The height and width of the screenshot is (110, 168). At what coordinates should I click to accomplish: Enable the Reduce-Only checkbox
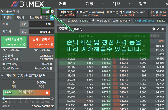click(51, 68)
